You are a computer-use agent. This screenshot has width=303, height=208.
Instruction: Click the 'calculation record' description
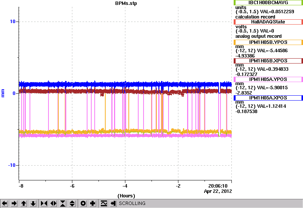coord(255,17)
